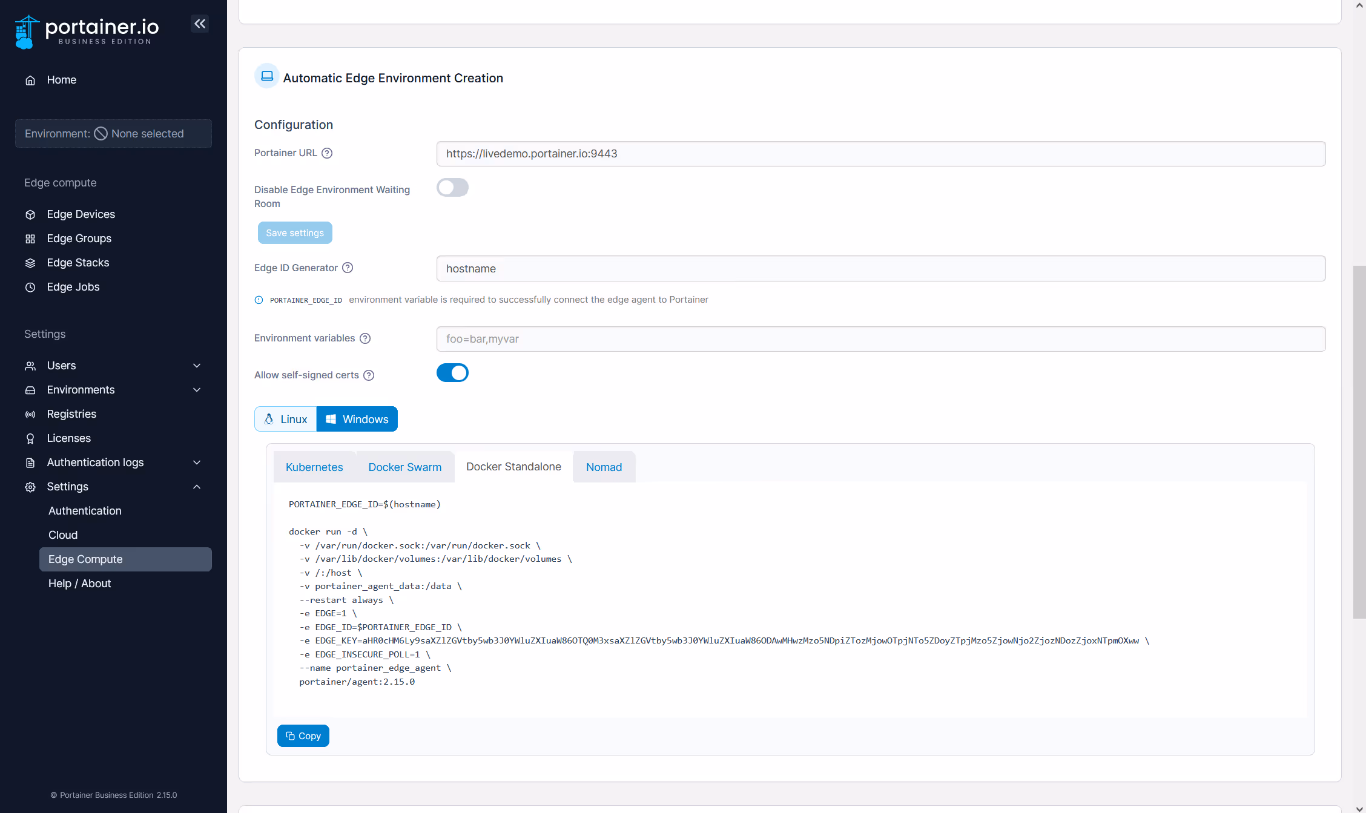The width and height of the screenshot is (1366, 813).
Task: Open the Environment selector box
Action: [113, 133]
